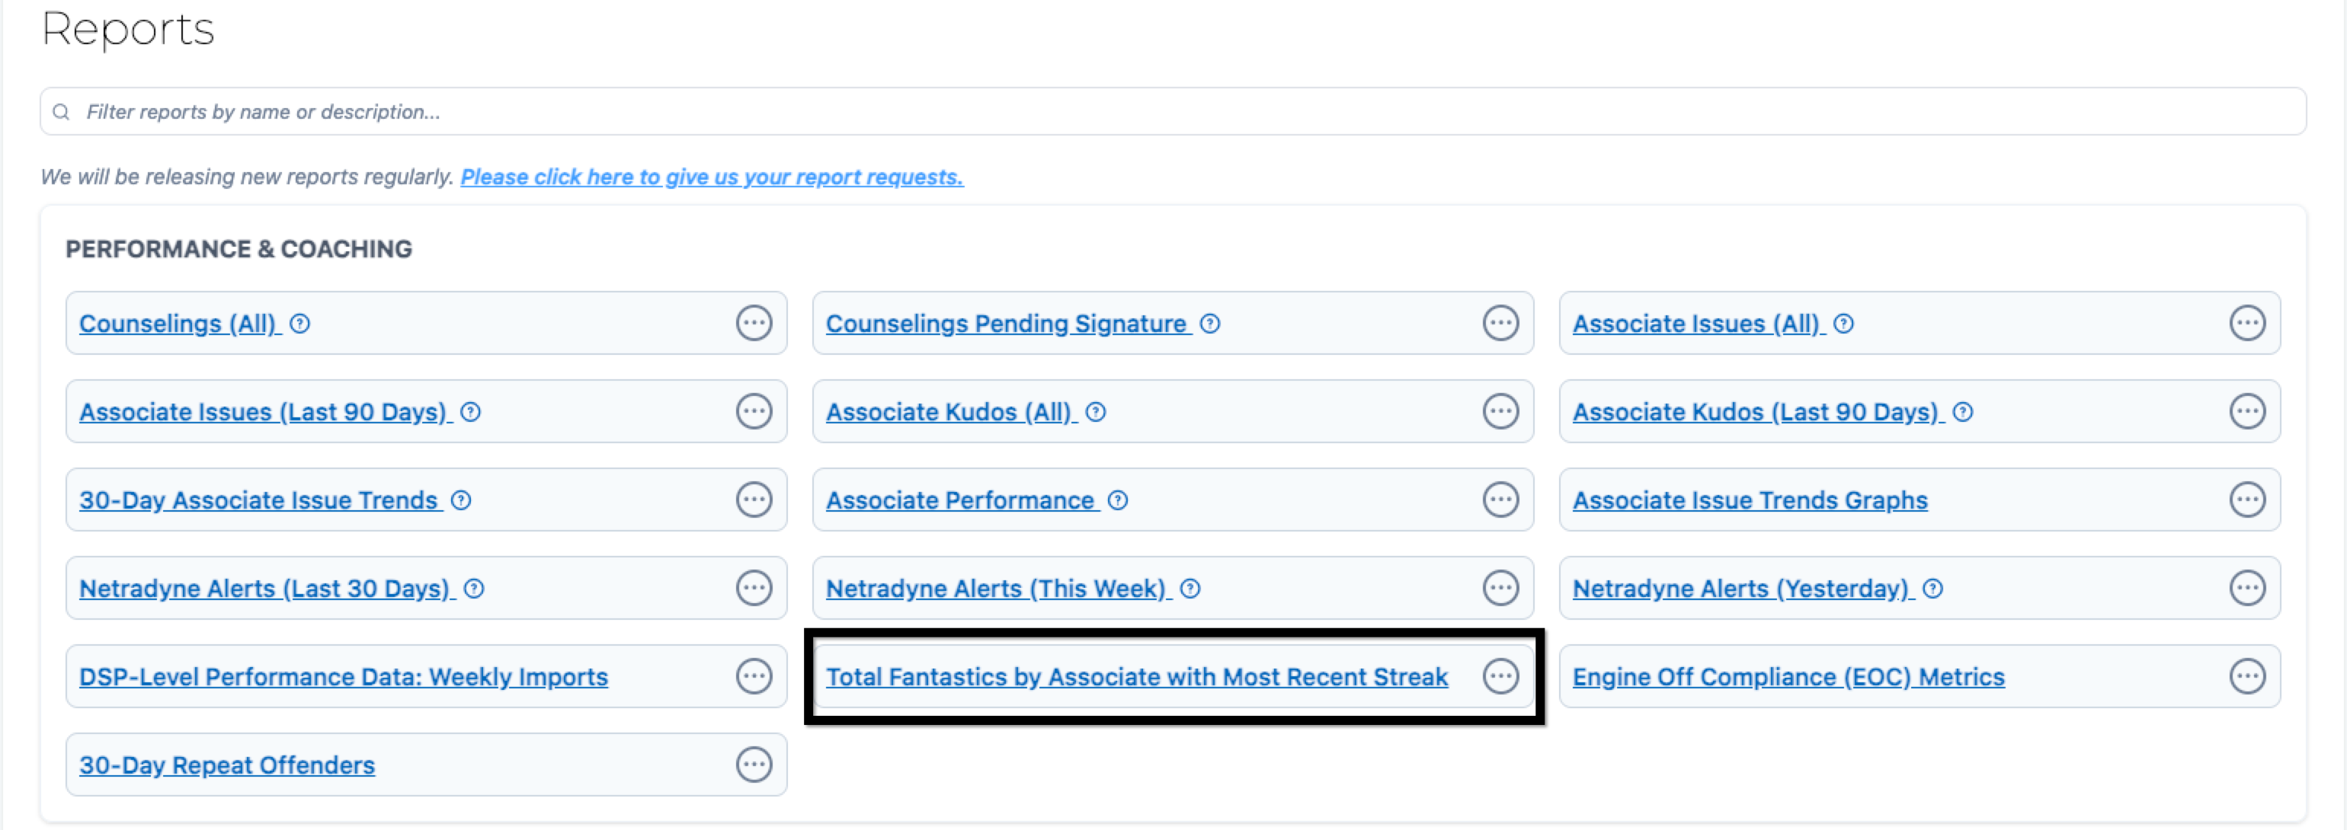
Task: Click help icon next to Counselings (All)
Action: click(299, 324)
